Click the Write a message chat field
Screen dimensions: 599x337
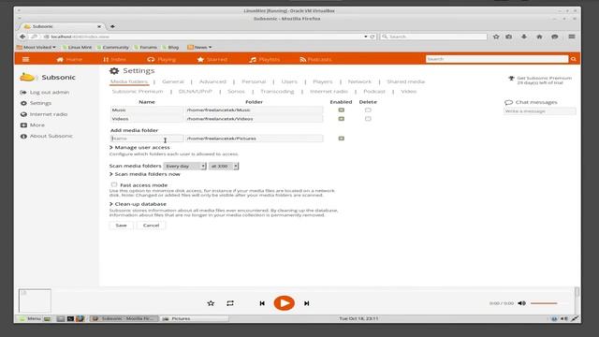point(540,111)
